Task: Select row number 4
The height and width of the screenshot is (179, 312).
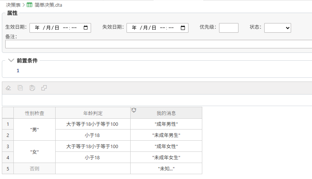Action: click(8, 157)
